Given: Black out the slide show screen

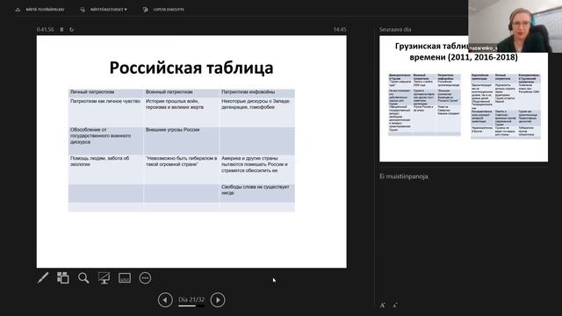Looking at the screenshot, I should click(104, 278).
